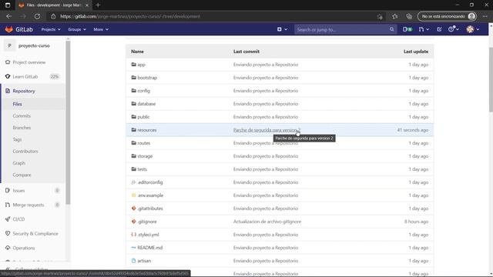Open Learn GitLab sidebar item
This screenshot has width=493, height=277.
pyautogui.click(x=25, y=77)
